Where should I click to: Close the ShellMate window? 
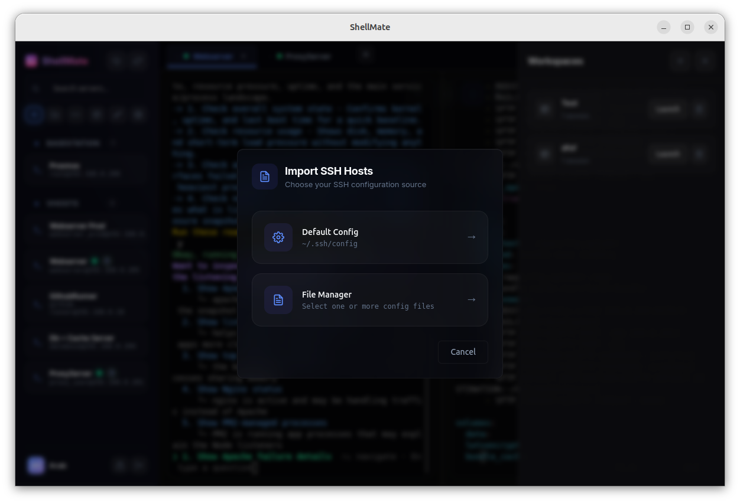(x=711, y=27)
